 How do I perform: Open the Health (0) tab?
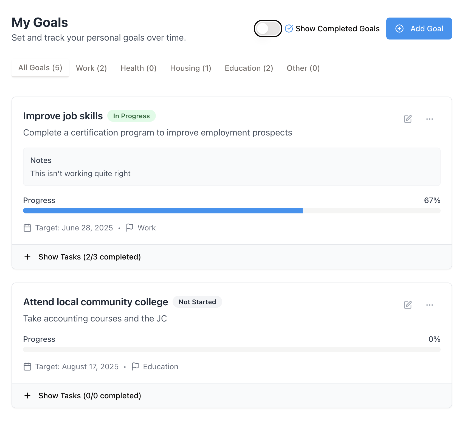pyautogui.click(x=139, y=68)
